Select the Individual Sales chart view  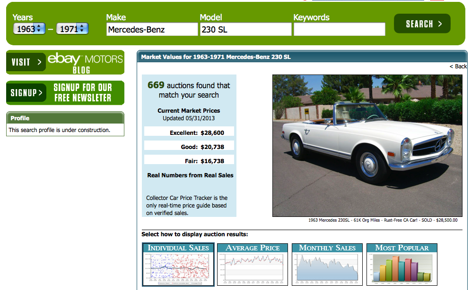[178, 265]
